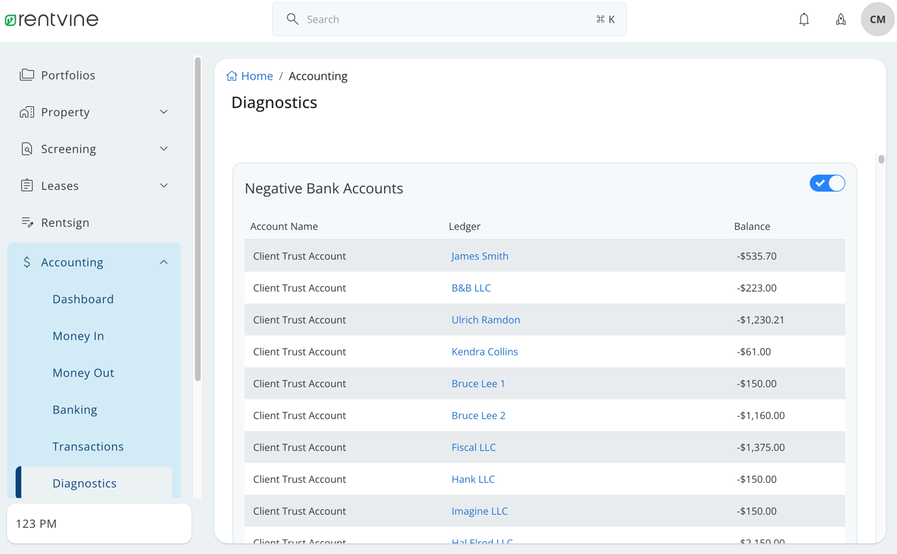Image resolution: width=897 pixels, height=554 pixels.
Task: Click the Home icon in the breadcrumb
Action: 231,76
